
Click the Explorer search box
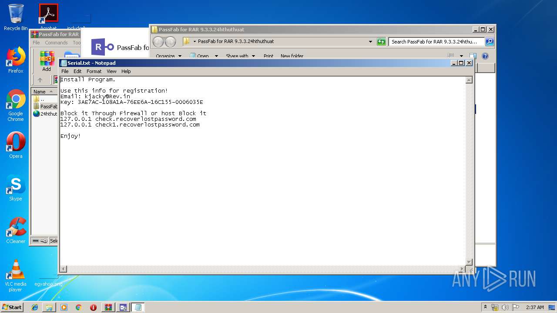click(x=436, y=42)
